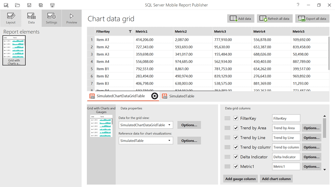Select the Item A1 cell
Screen dimensions: 335x187
coord(114,40)
